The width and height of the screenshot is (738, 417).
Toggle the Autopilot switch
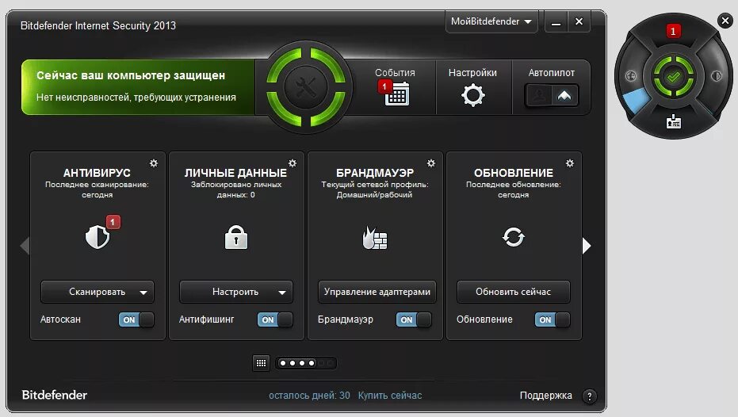point(552,96)
